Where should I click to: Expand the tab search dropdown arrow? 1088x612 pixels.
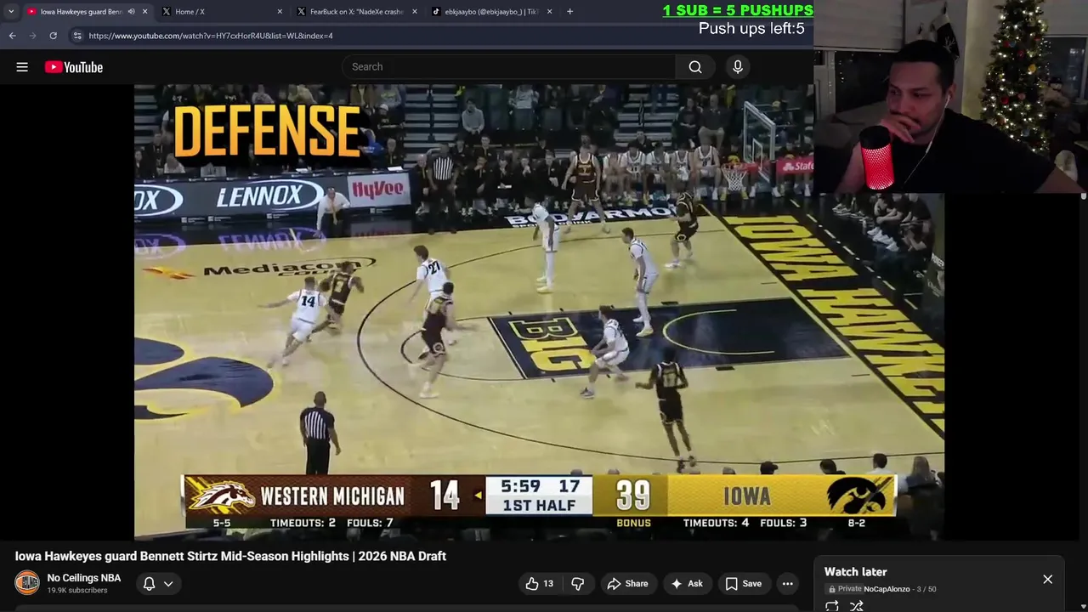pos(11,12)
